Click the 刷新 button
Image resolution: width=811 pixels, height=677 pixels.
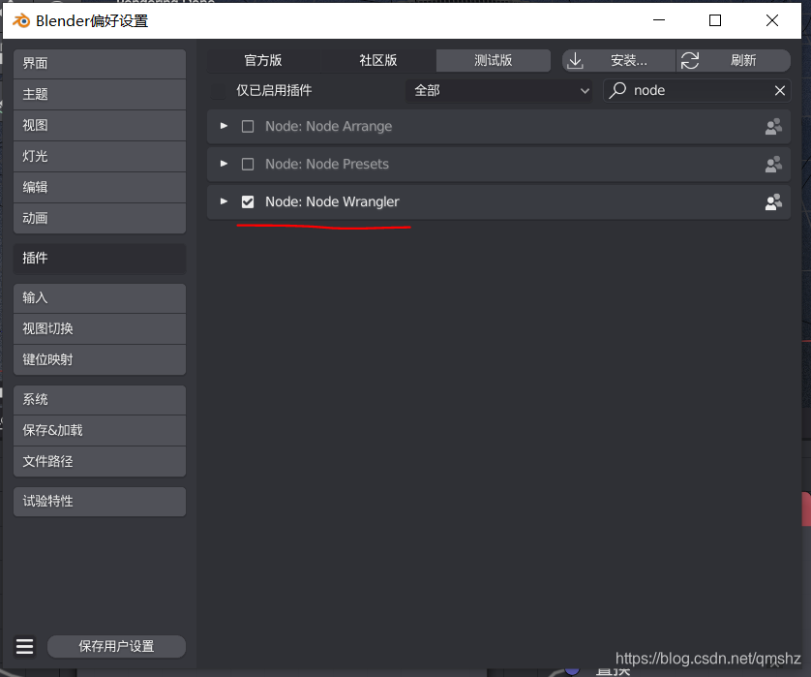[734, 61]
